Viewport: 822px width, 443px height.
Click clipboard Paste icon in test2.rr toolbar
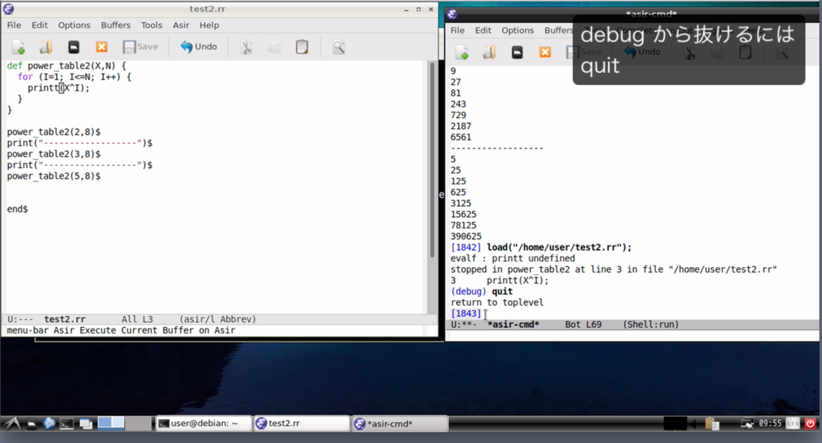302,47
